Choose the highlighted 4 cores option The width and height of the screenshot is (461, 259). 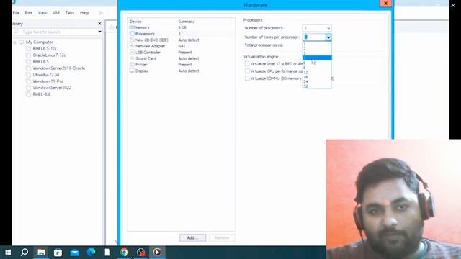pos(317,58)
